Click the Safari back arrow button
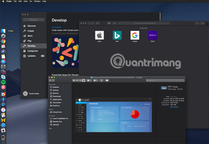209x144 pixels. coord(90,23)
